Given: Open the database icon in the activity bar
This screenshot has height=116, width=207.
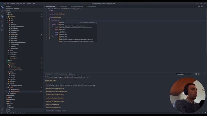Looking at the screenshot, I should coord(2,30).
